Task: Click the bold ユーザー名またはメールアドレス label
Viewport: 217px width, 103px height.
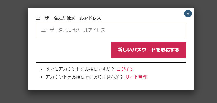Action: point(69,18)
